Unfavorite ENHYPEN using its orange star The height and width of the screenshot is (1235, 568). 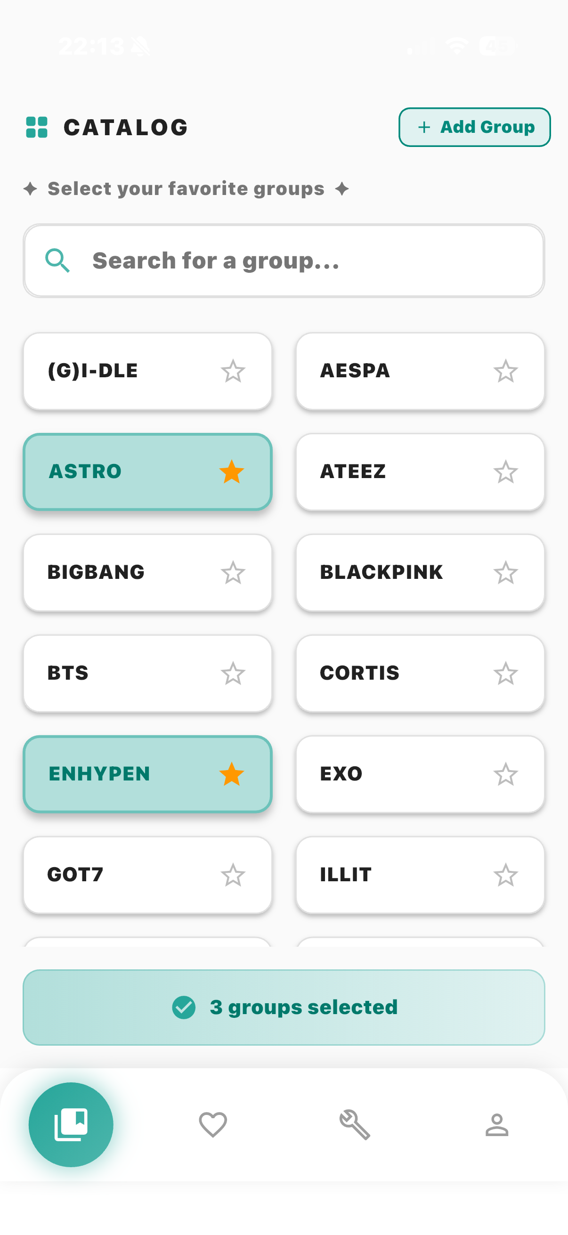click(232, 774)
